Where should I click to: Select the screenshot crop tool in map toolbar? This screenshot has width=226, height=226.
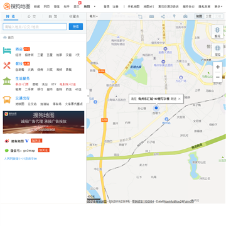pyautogui.click(x=140, y=16)
